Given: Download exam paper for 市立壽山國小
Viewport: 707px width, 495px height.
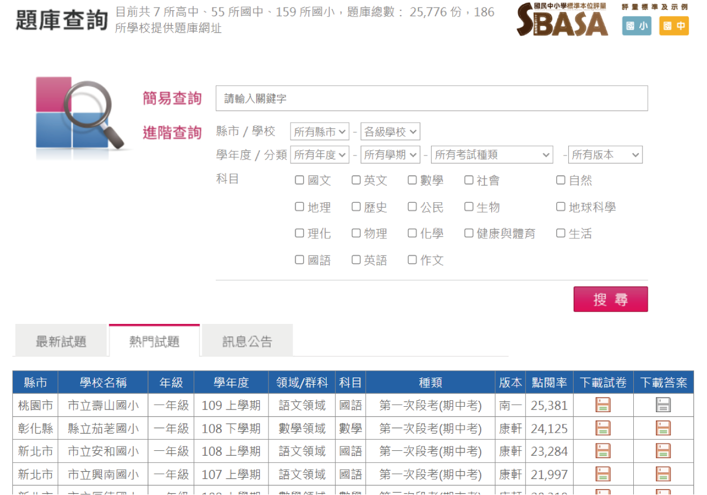Looking at the screenshot, I should click(603, 405).
